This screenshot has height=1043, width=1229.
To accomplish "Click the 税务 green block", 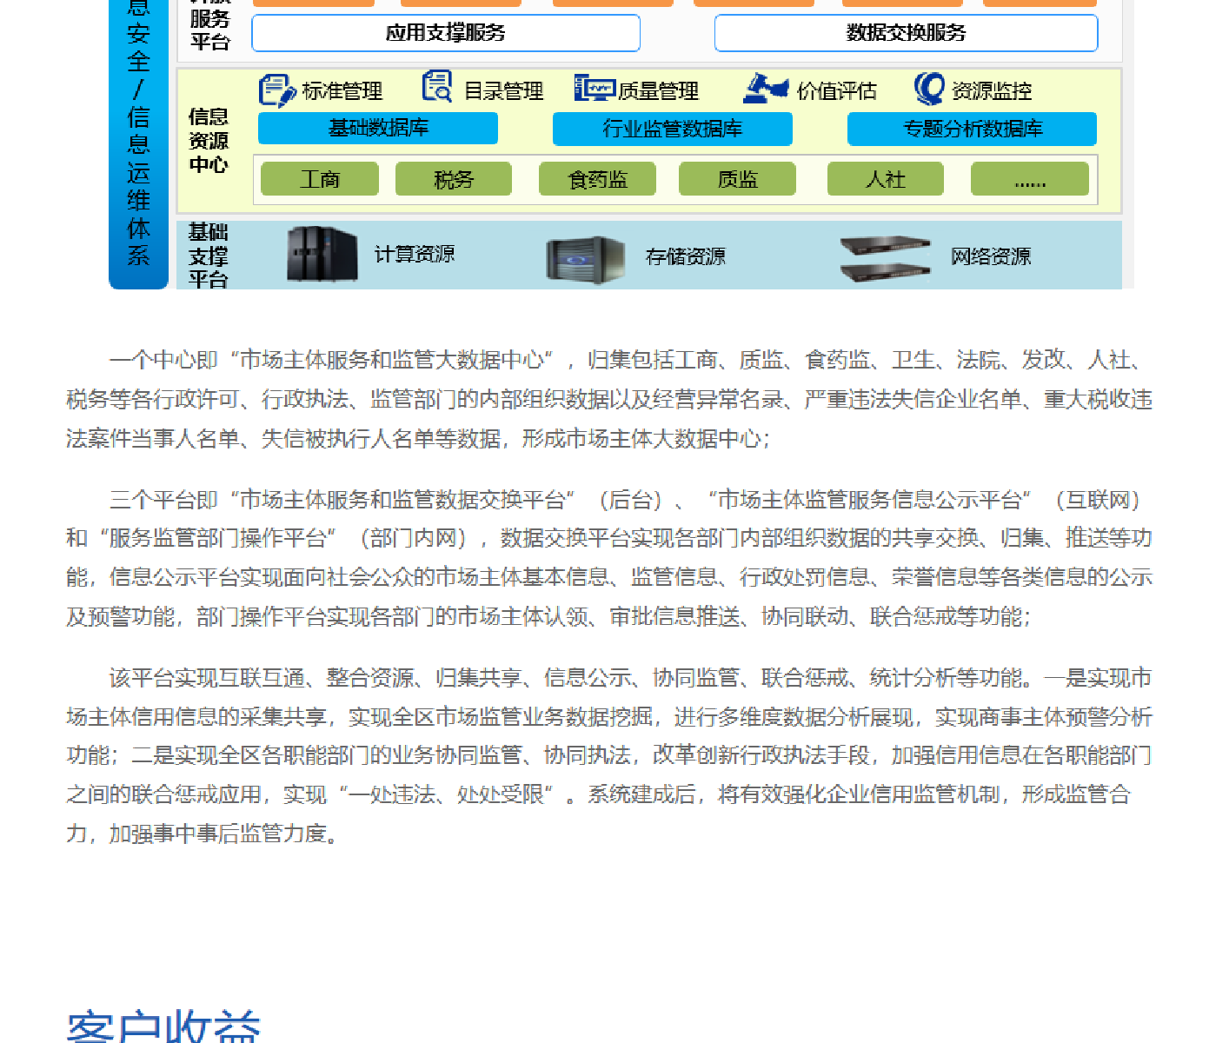I will (x=454, y=179).
